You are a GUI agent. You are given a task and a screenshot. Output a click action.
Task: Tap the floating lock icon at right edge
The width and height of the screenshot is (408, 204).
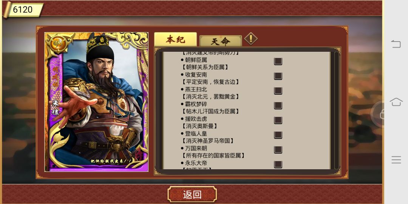coord(379,114)
